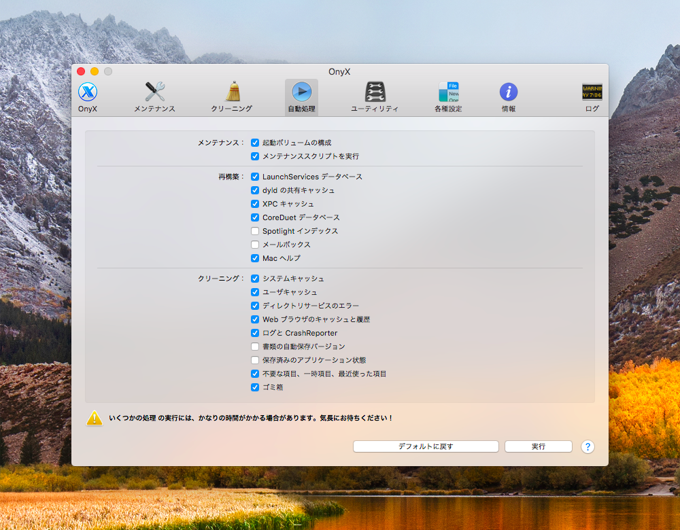Toggle XPC キャッシュ checkbox

click(x=255, y=204)
